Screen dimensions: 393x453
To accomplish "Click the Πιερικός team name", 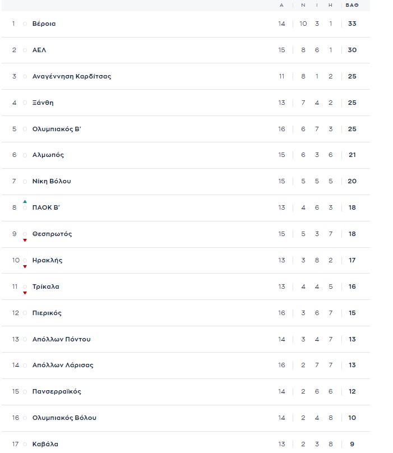I will click(x=47, y=313).
